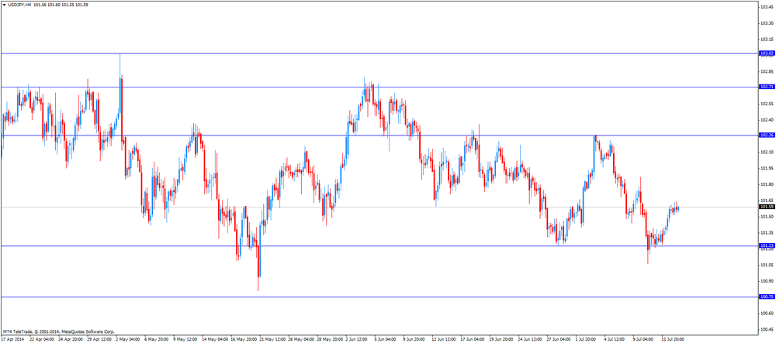Viewport: 776px width, 343px height.
Task: Click the 21 May 12:00 time label
Action: (272, 340)
